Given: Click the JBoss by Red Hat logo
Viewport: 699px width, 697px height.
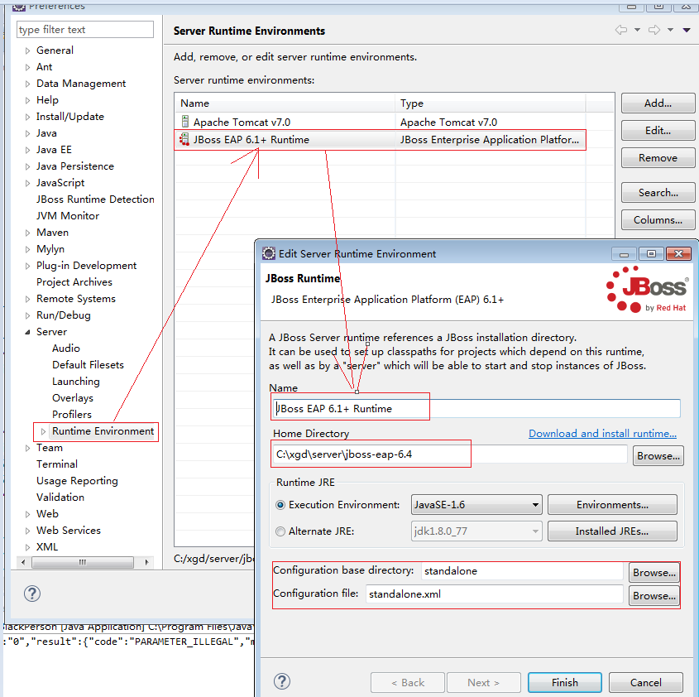Looking at the screenshot, I should click(647, 289).
